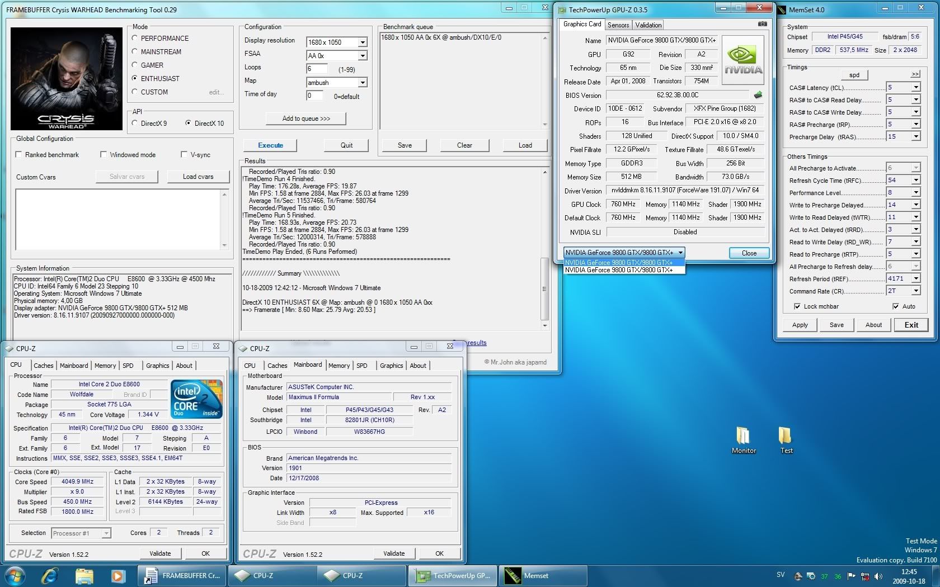Screen dimensions: 940x587
Task: Uncheck Lock mchbar in MemSet
Action: pos(797,306)
